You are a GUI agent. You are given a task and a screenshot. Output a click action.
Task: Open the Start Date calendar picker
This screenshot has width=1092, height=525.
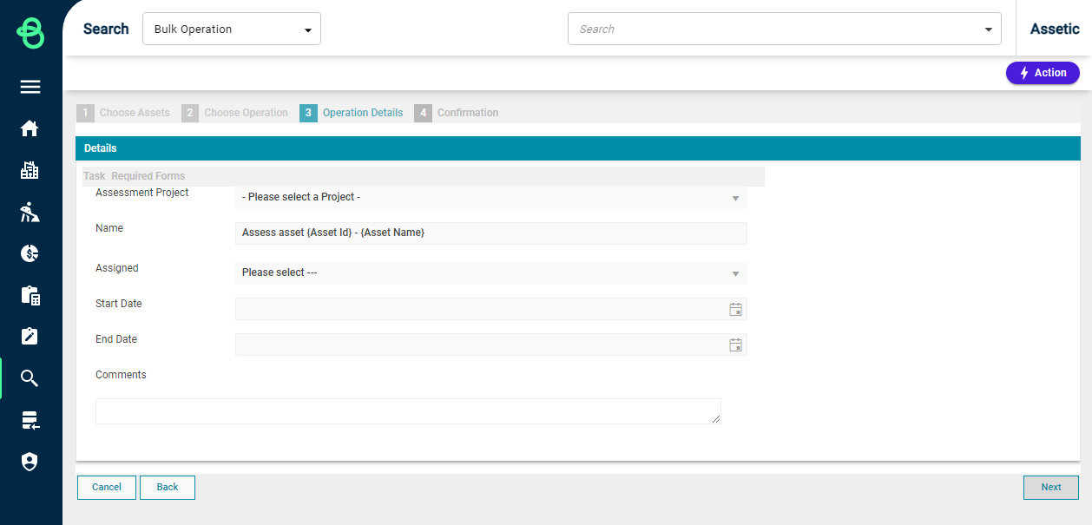[x=735, y=309]
